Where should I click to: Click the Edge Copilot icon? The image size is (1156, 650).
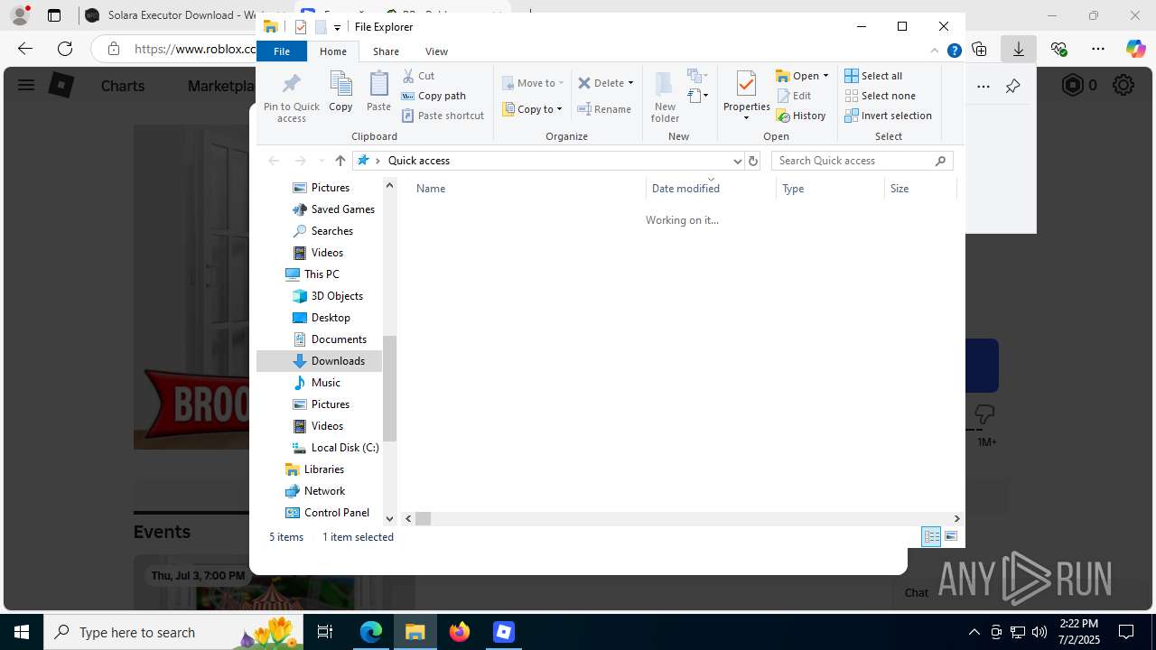point(1135,49)
